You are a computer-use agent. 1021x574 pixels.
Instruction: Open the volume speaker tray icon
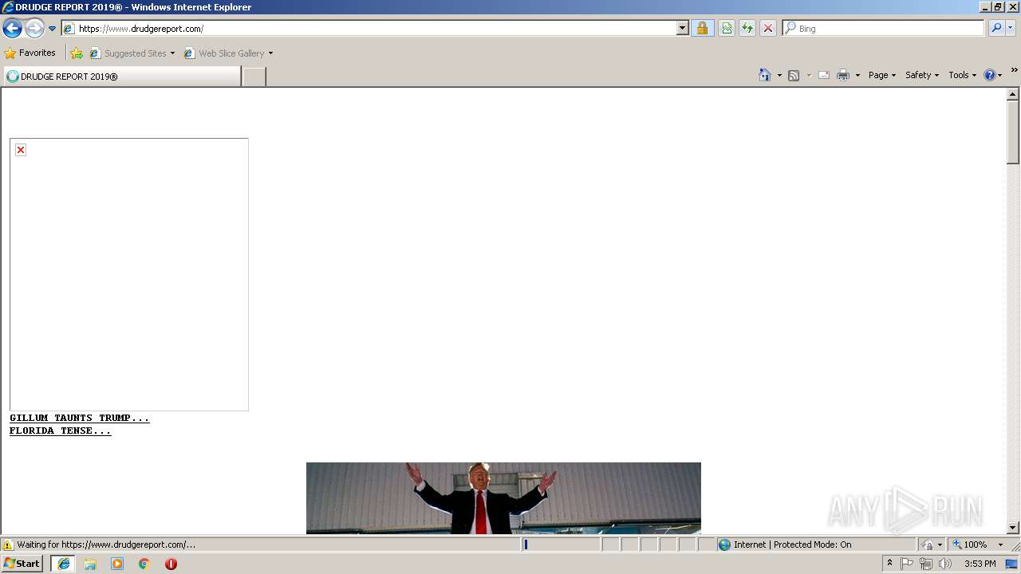[x=945, y=564]
